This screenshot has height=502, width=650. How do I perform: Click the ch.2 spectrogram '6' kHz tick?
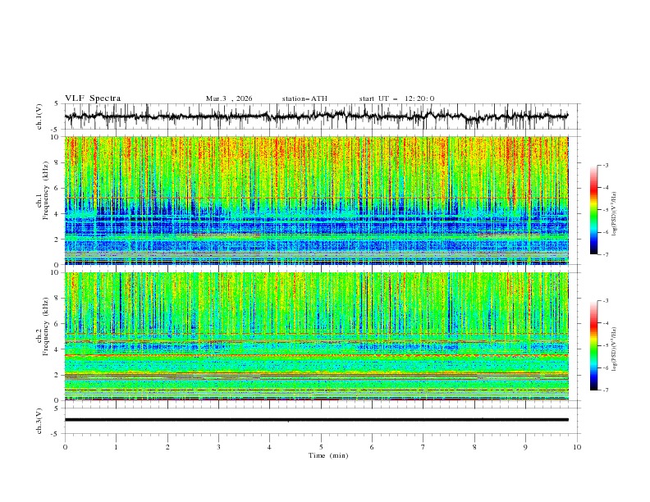pyautogui.click(x=57, y=324)
